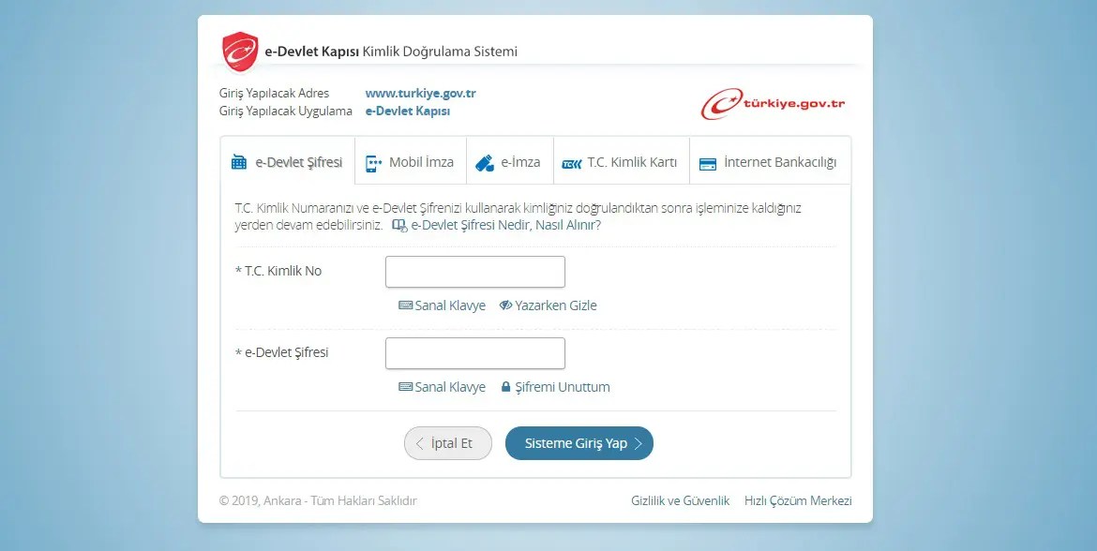Viewport: 1097px width, 551px height.
Task: Click the Giriş Yapılacak Uygulama label
Action: coord(285,112)
